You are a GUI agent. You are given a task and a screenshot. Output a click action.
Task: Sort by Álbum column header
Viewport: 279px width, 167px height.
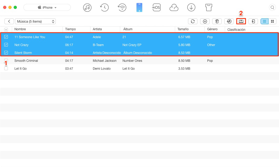coord(128,29)
